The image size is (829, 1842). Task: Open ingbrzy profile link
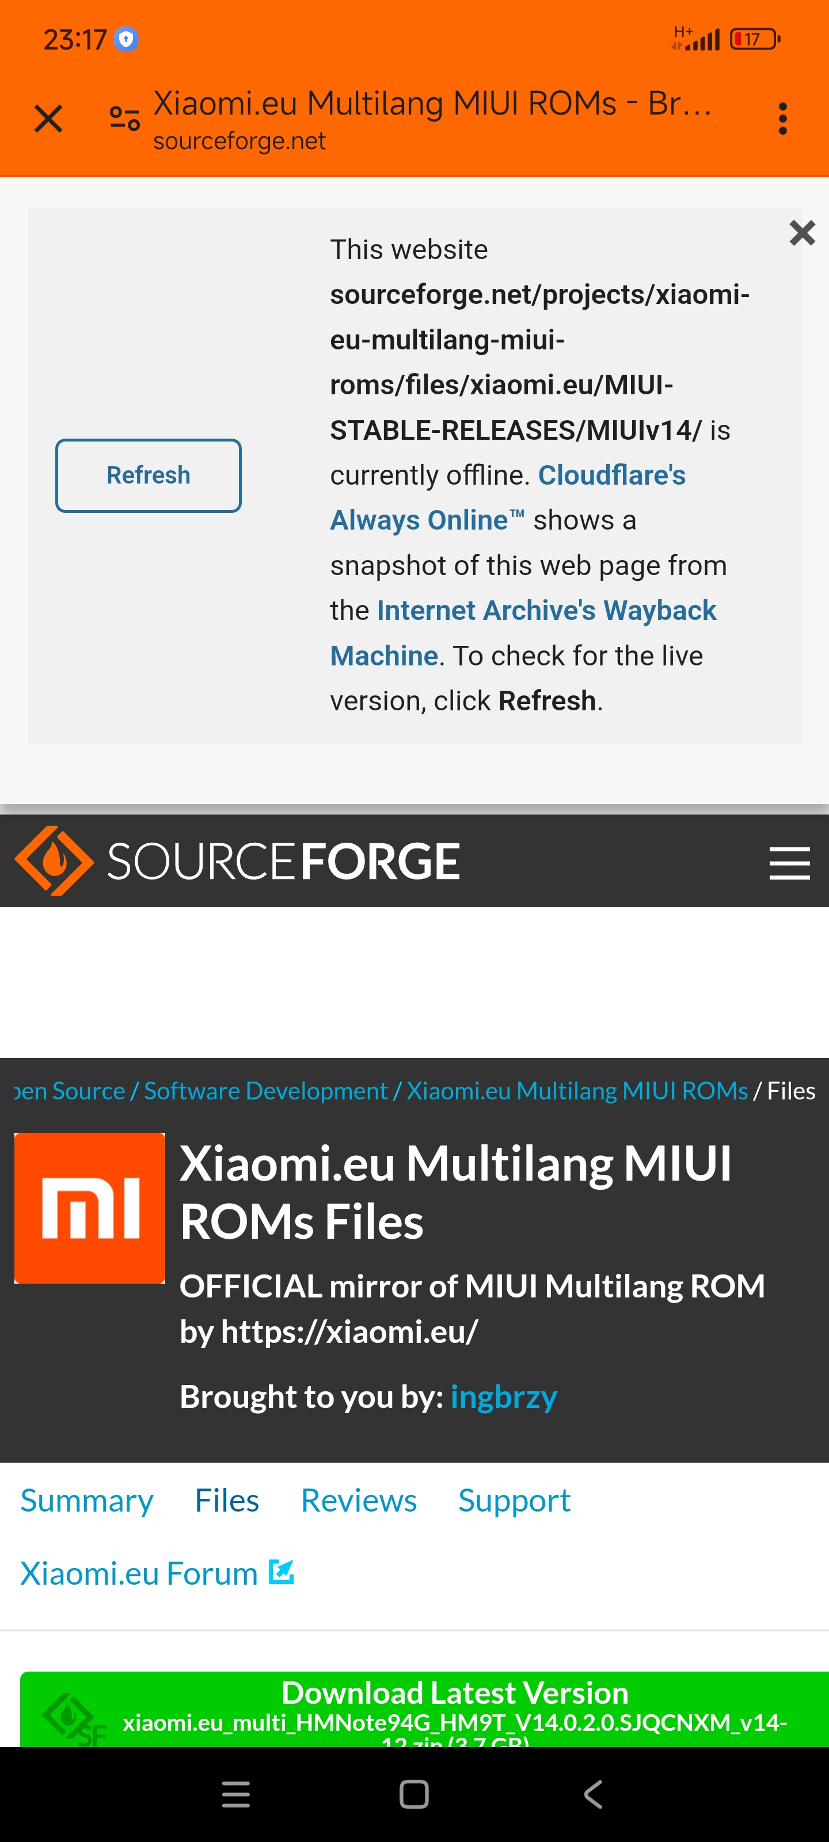coord(504,1396)
